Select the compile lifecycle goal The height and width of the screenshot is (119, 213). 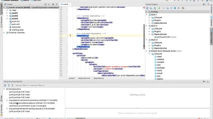point(159,62)
